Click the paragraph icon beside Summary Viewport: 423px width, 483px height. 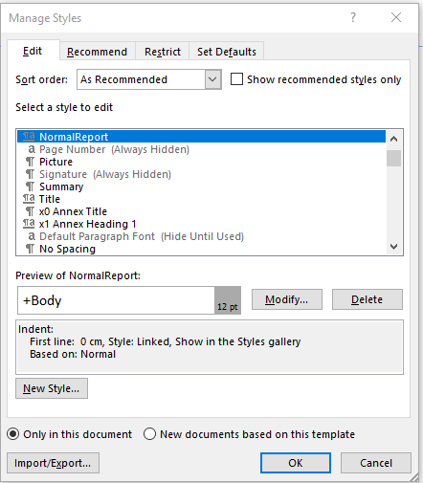(30, 187)
